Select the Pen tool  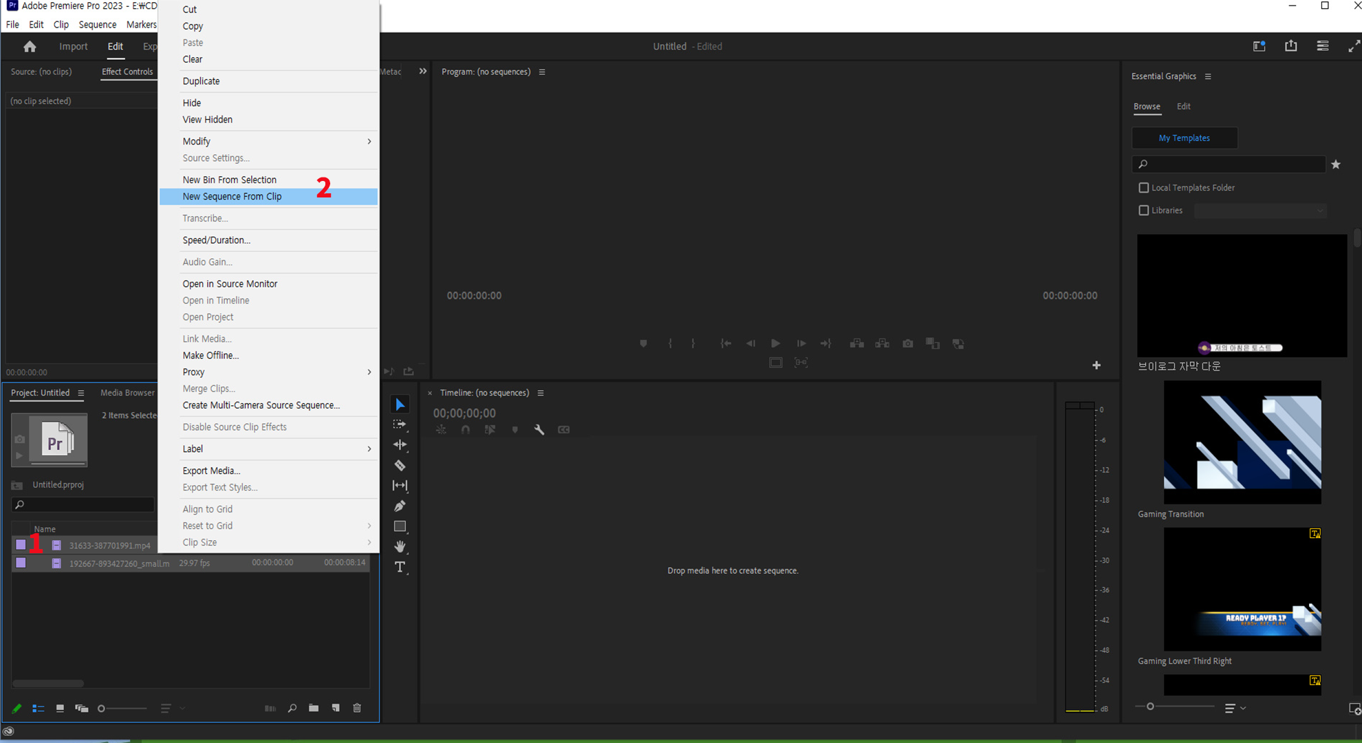pos(400,506)
